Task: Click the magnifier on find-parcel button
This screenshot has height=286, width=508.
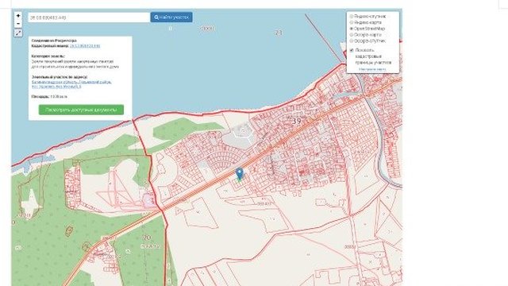Action: point(156,17)
